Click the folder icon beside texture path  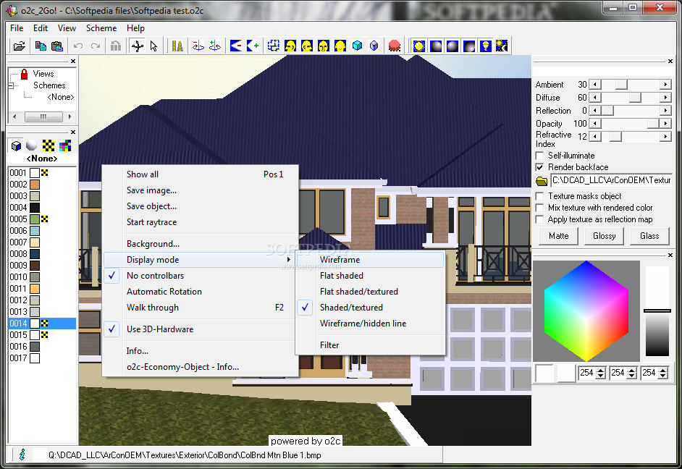tap(542, 180)
